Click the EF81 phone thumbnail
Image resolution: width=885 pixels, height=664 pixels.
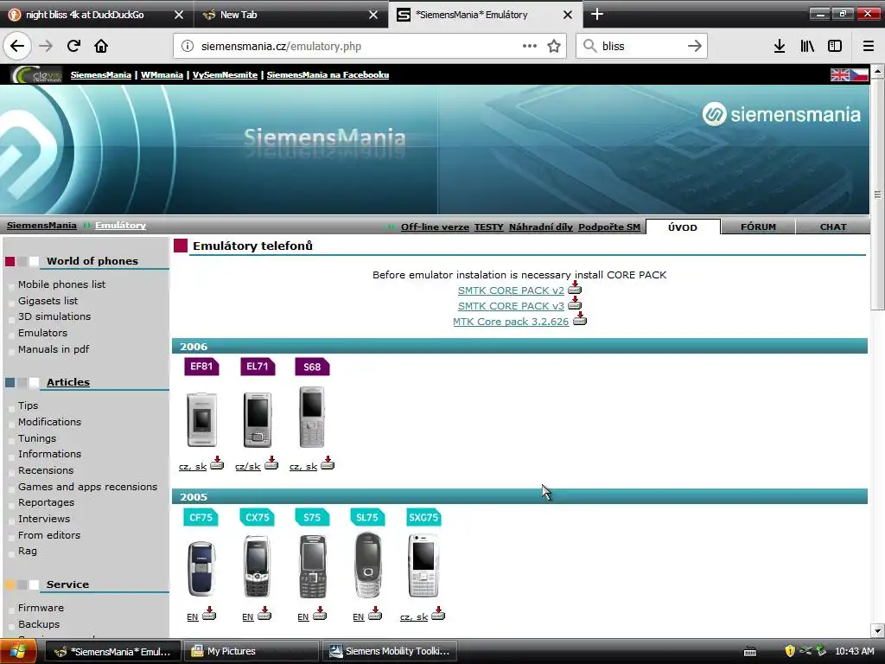(201, 419)
